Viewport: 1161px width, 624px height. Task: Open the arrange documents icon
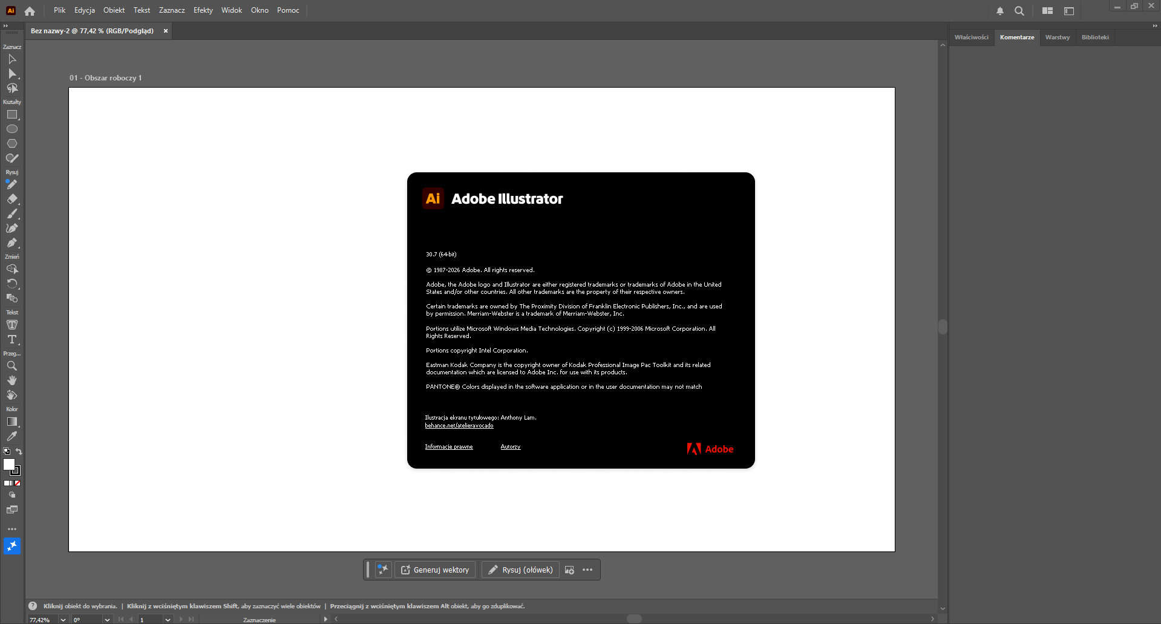pyautogui.click(x=1048, y=11)
